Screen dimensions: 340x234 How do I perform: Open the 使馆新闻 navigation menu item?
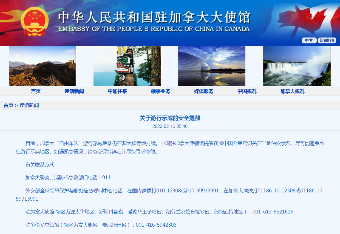coord(74,91)
